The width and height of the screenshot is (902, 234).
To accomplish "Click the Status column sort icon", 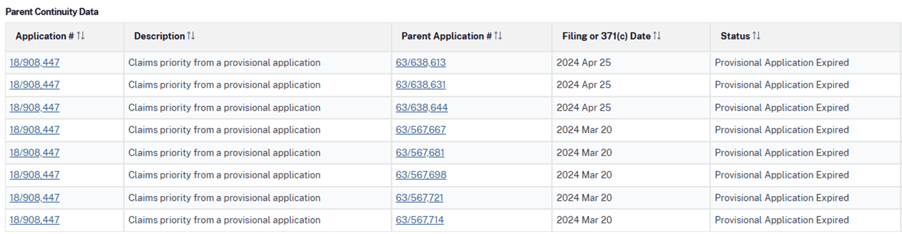I will click(x=756, y=36).
